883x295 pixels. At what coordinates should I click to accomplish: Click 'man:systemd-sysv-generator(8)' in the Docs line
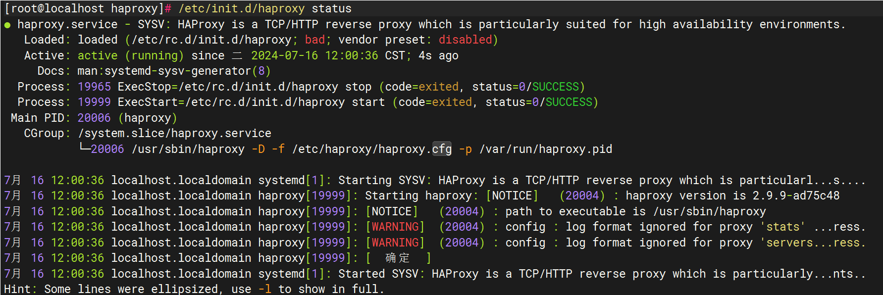point(174,71)
